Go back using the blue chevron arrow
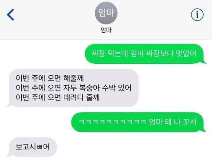Viewport: 212px width, 160px height. pyautogui.click(x=10, y=15)
